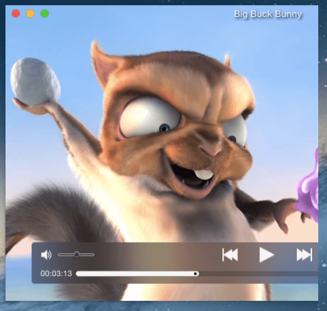The image size is (327, 311).
Task: Click the empty area of the control bar
Action: (157, 255)
